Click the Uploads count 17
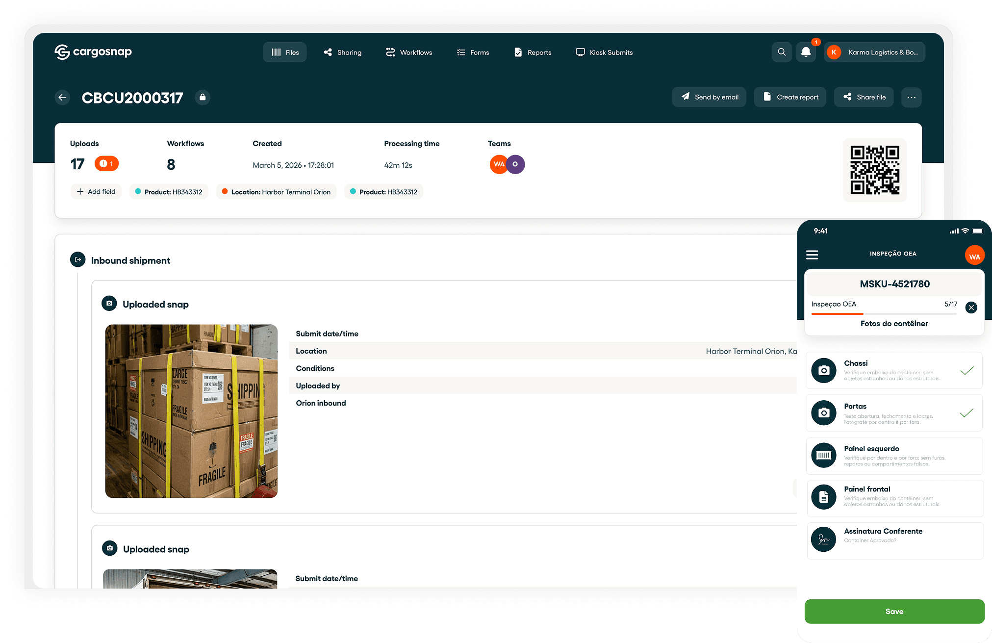 (x=77, y=164)
